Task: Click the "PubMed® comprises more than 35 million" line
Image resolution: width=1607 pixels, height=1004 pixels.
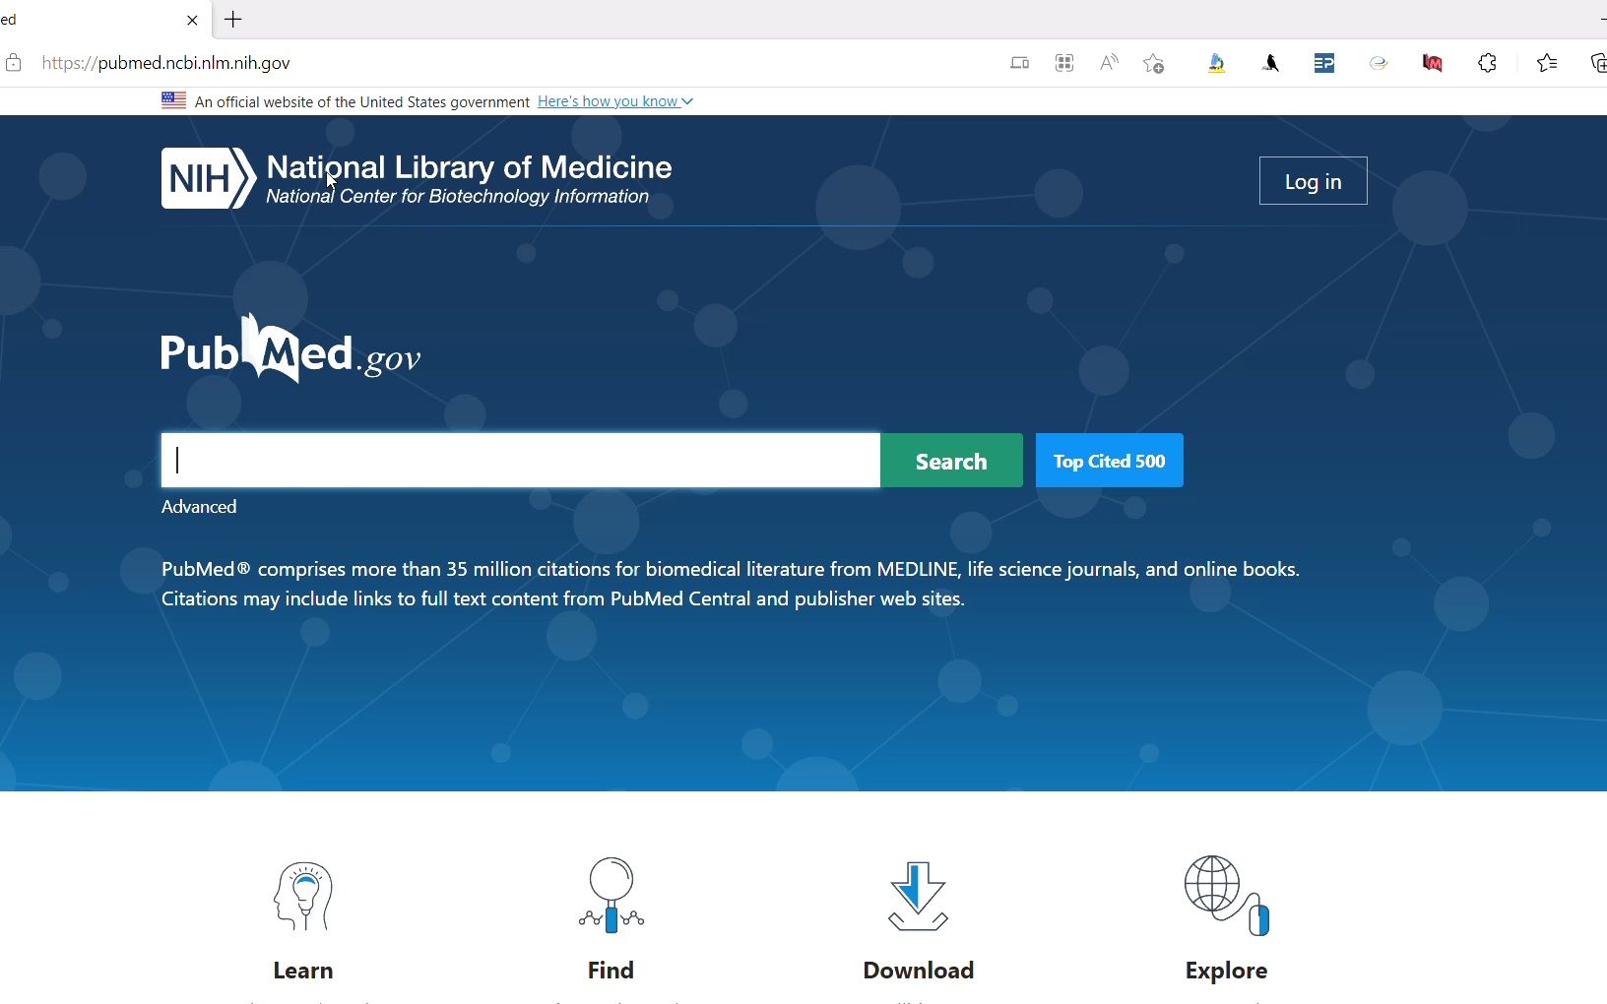Action: [731, 569]
